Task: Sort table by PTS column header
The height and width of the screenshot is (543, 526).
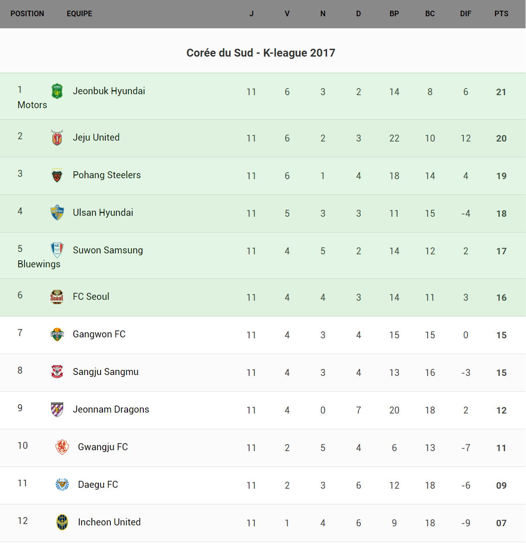Action: coord(501,14)
